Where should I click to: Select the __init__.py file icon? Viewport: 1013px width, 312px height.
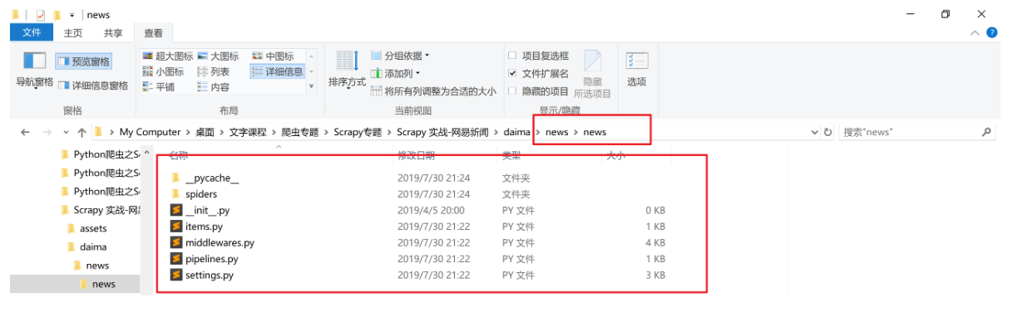point(176,210)
